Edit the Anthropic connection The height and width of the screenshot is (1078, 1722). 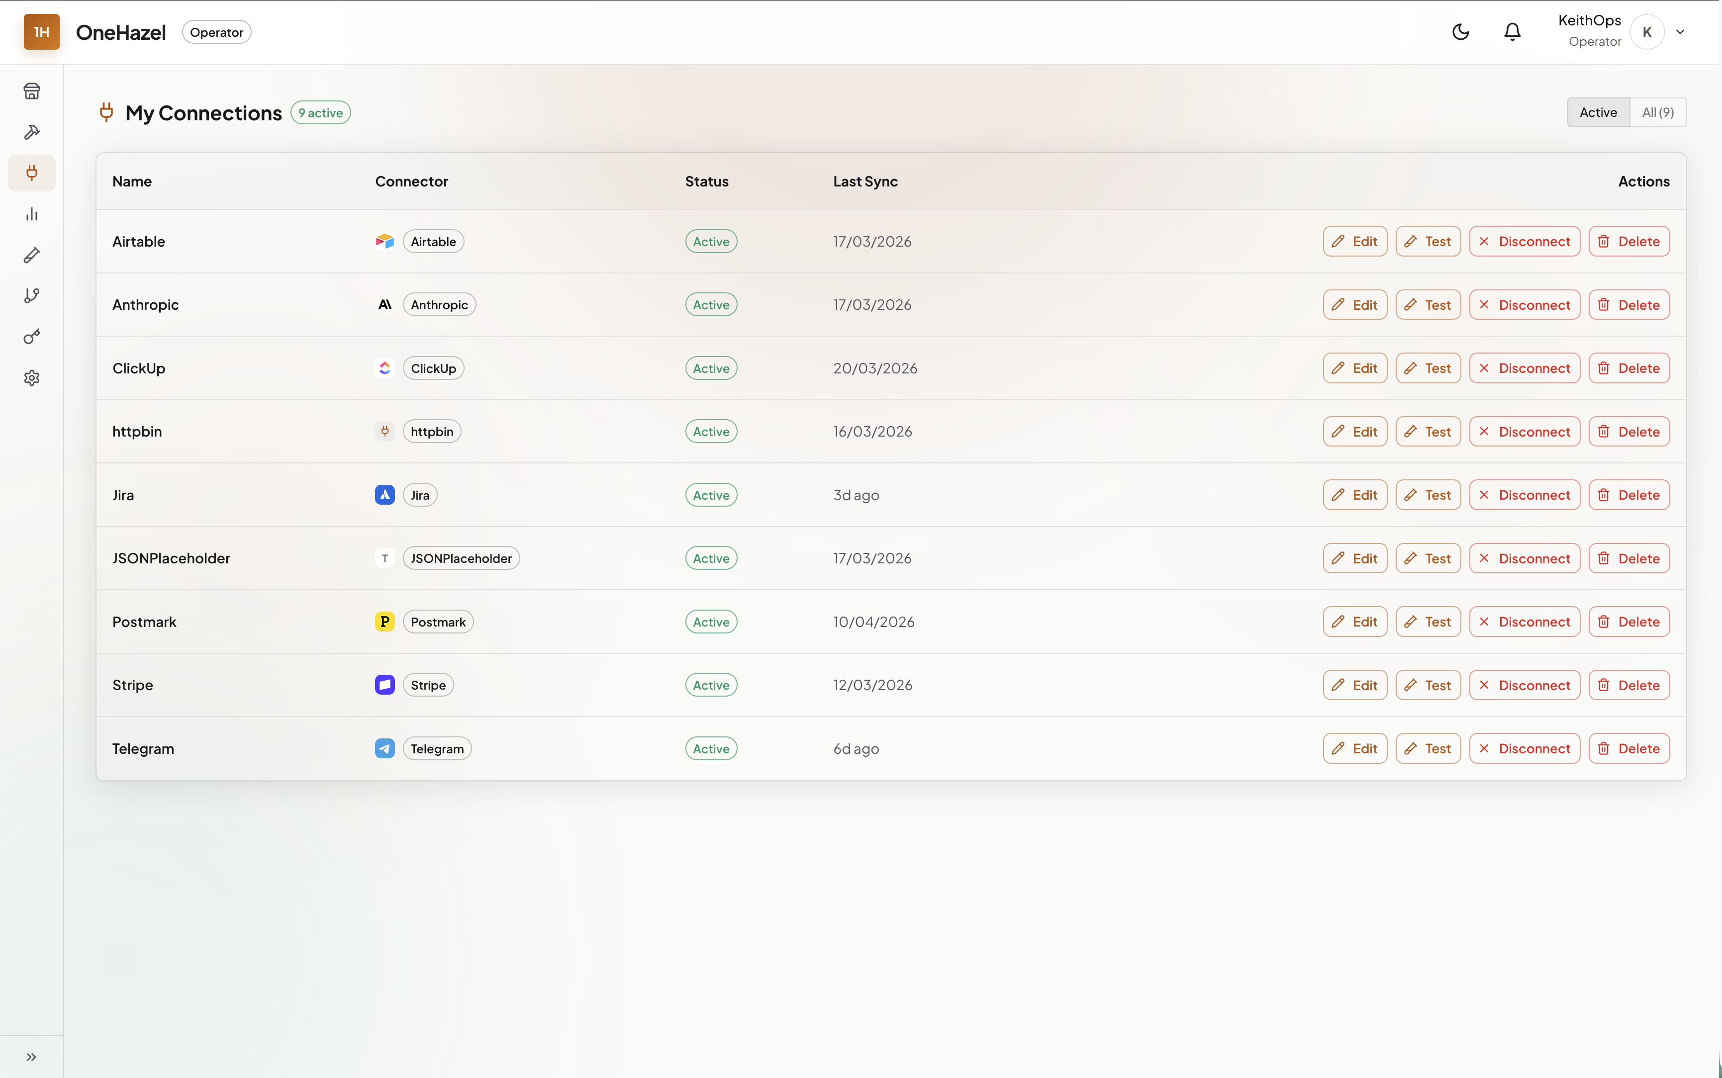click(x=1355, y=304)
